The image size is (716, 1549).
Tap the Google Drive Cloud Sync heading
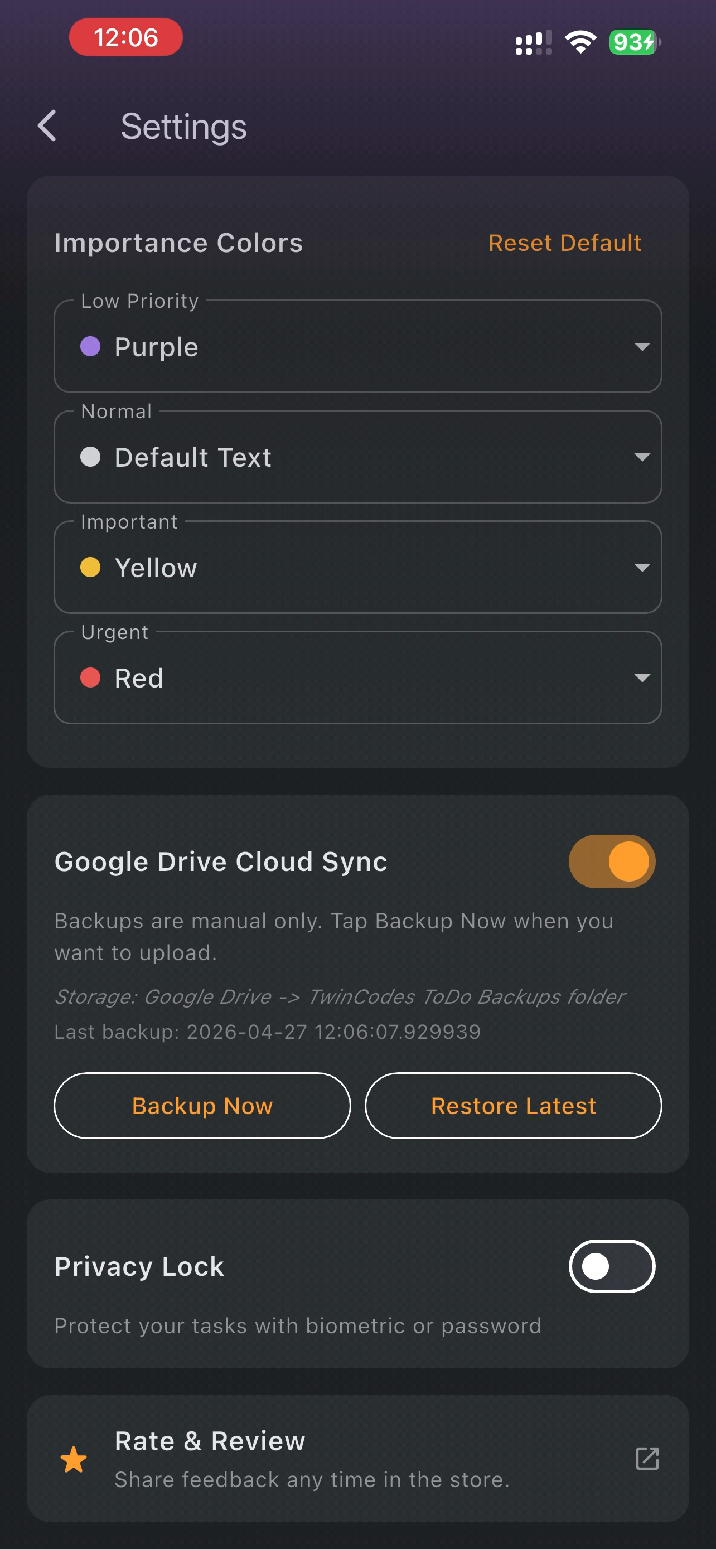coord(221,861)
